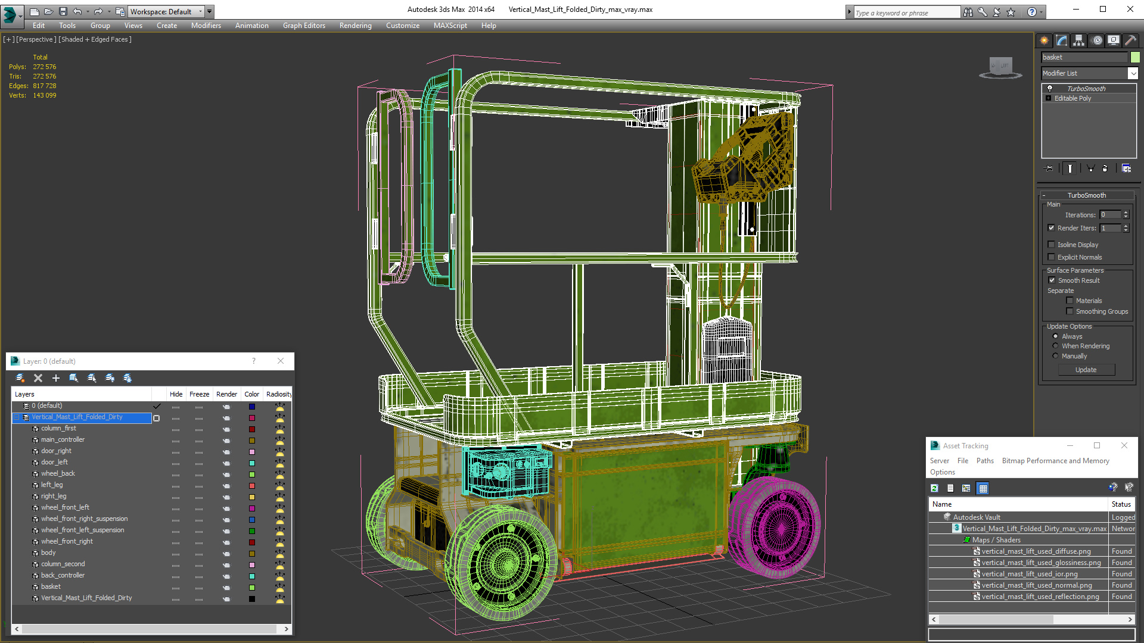Uncheck Smooth Result checkbox

(1052, 280)
